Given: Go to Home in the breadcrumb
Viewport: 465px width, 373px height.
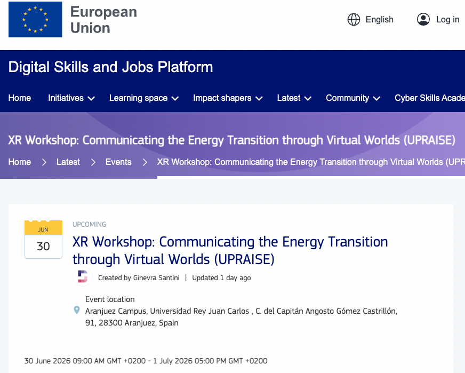Looking at the screenshot, I should point(20,162).
